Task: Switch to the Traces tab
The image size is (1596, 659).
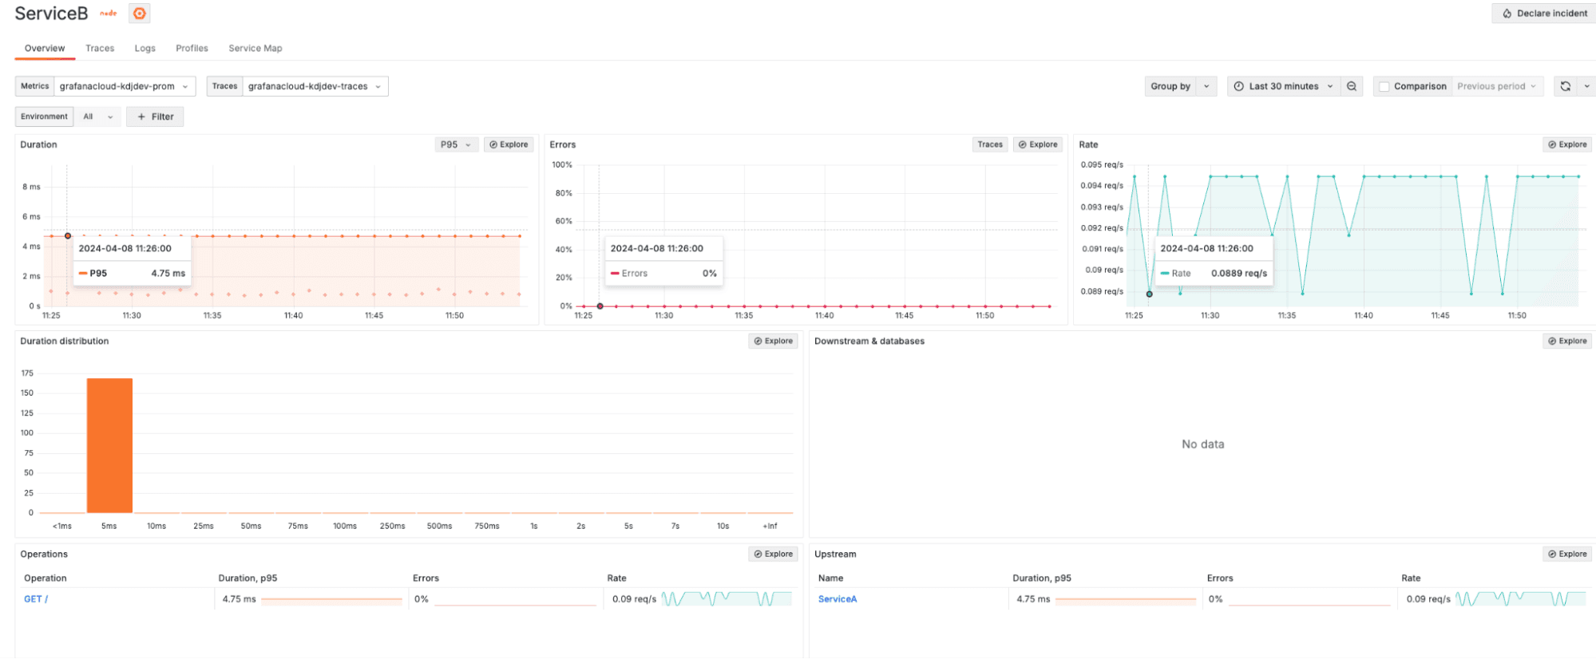Action: [x=100, y=48]
